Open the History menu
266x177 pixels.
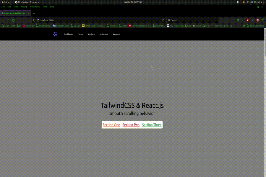[x=24, y=7]
